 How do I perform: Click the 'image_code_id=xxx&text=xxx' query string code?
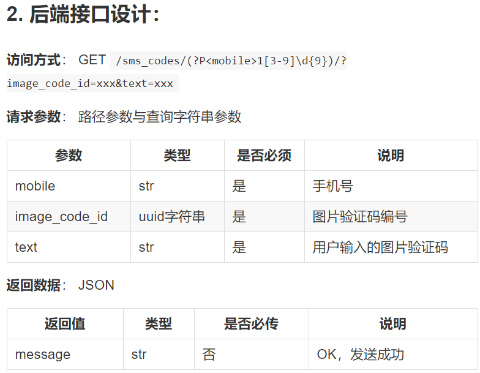[93, 83]
